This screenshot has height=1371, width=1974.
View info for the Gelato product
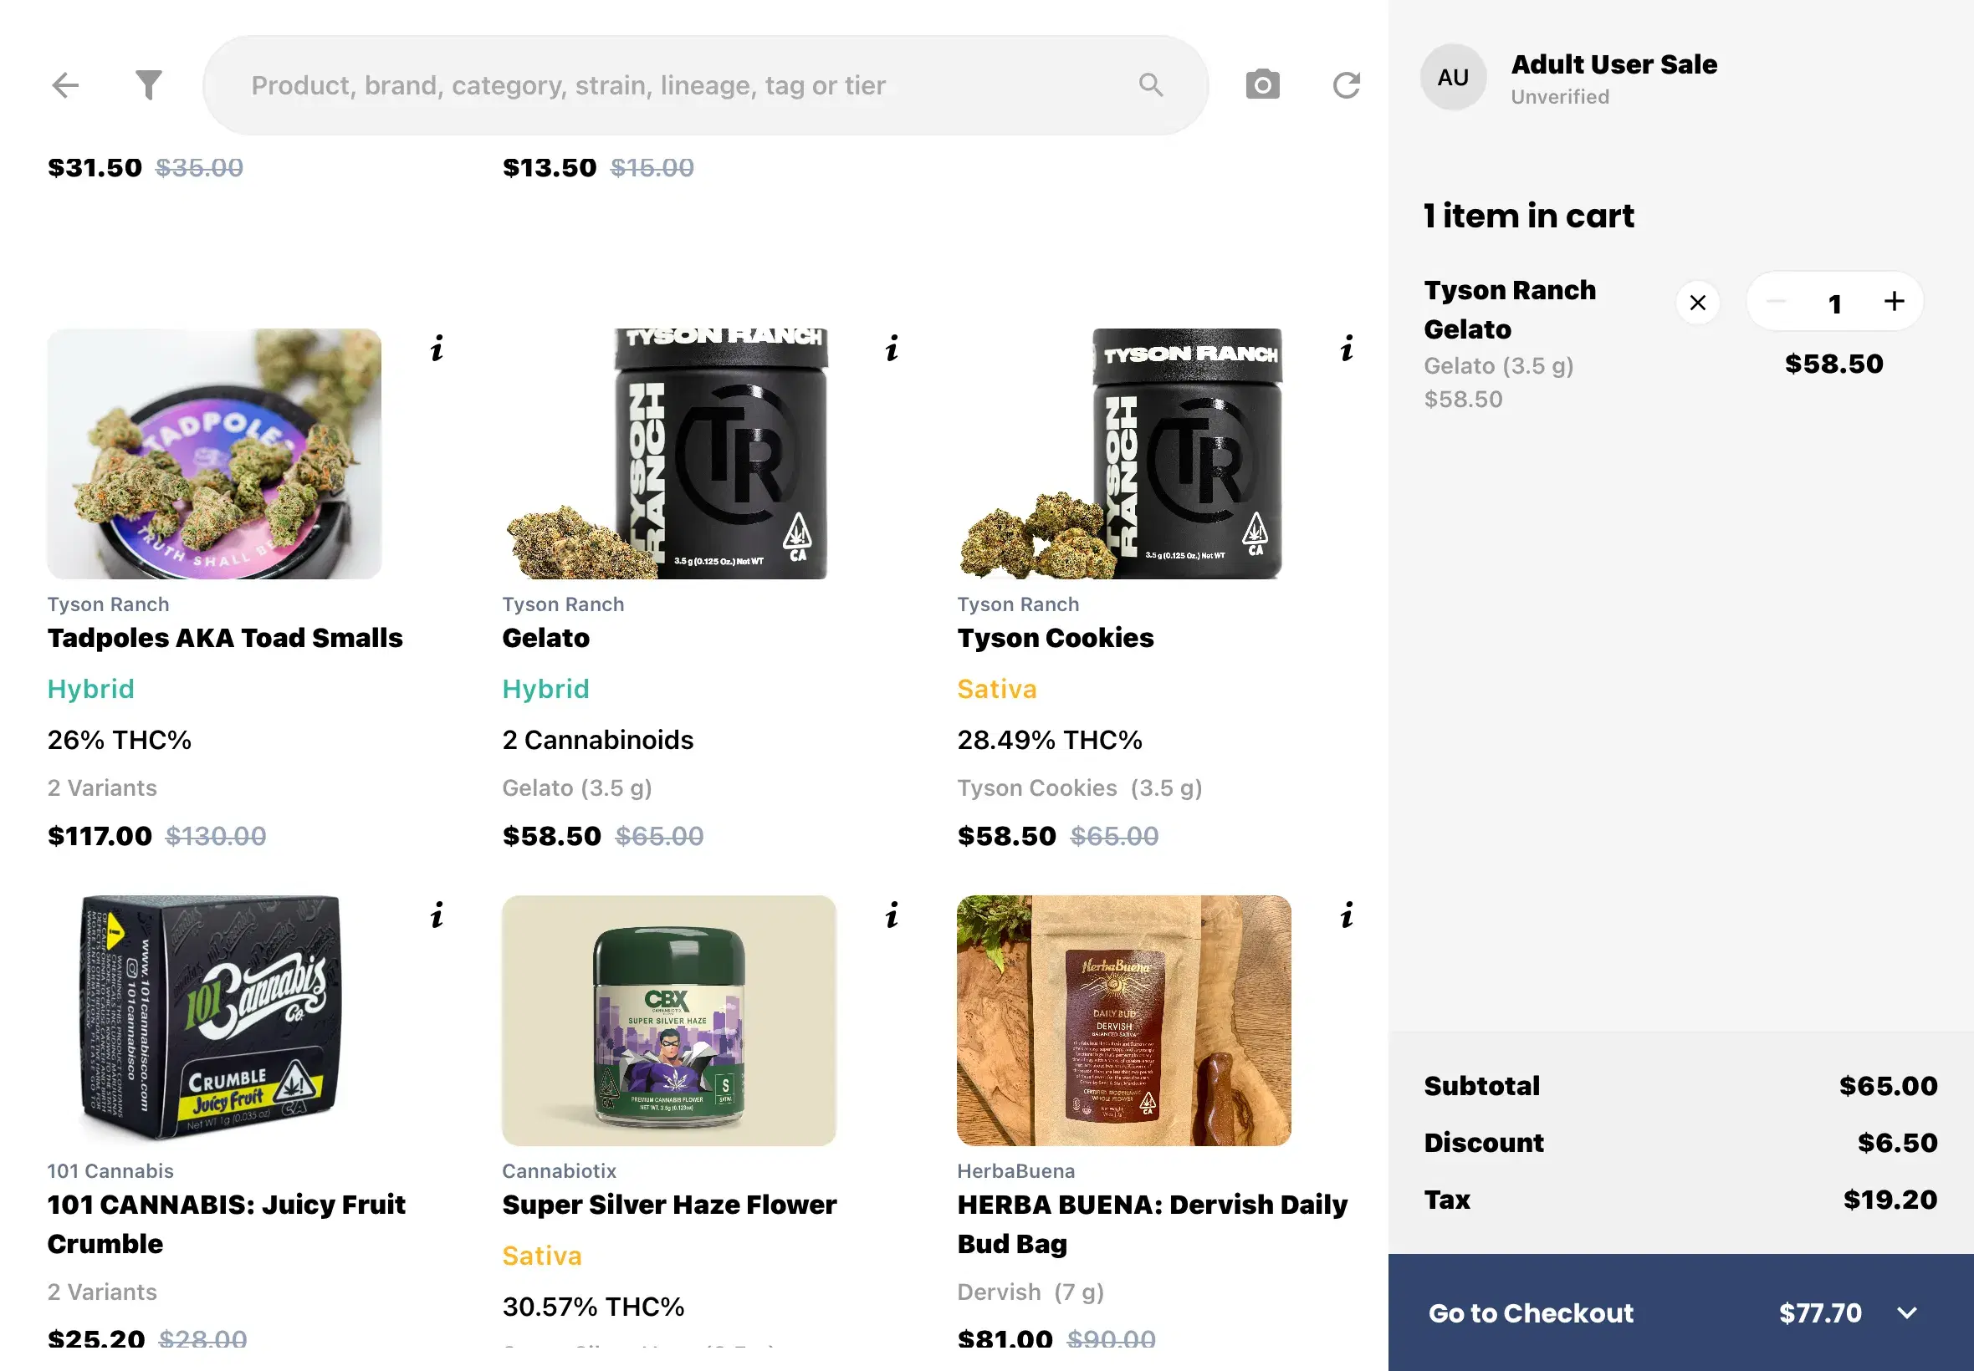pyautogui.click(x=891, y=349)
